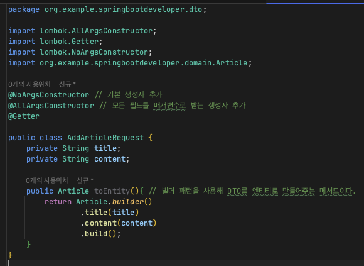Click the return keyword
This screenshot has height=266, width=364.
tap(58, 202)
